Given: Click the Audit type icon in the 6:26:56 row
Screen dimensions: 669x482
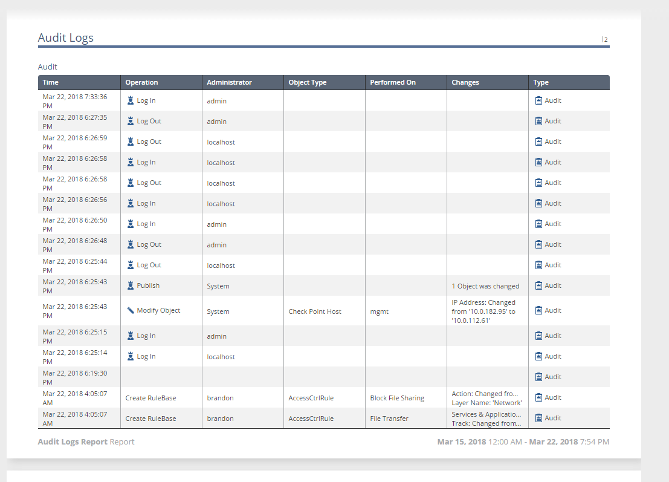Looking at the screenshot, I should coord(538,203).
